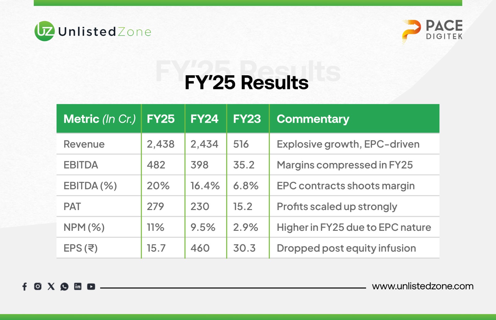Viewport: 496px width, 320px height.
Task: Click the Facebook icon
Action: pyautogui.click(x=25, y=287)
